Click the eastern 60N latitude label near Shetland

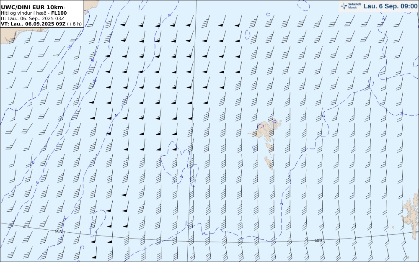coord(318,240)
